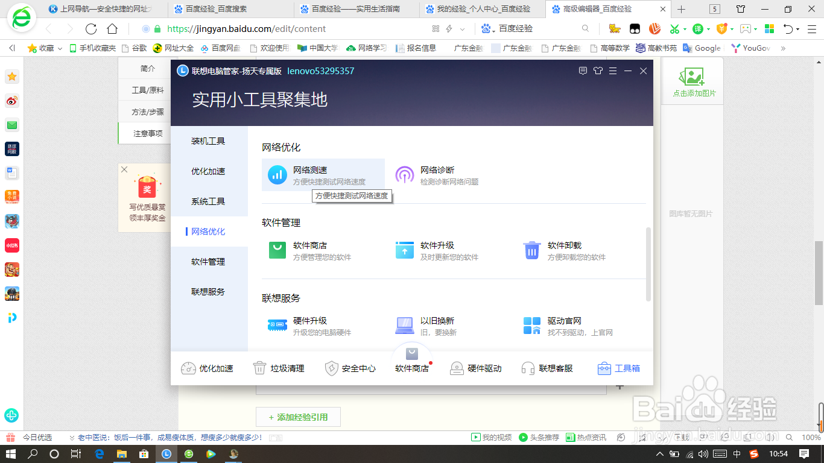Screen dimensions: 824x463
Task: Open the green 译 translate extension
Action: pos(698,29)
